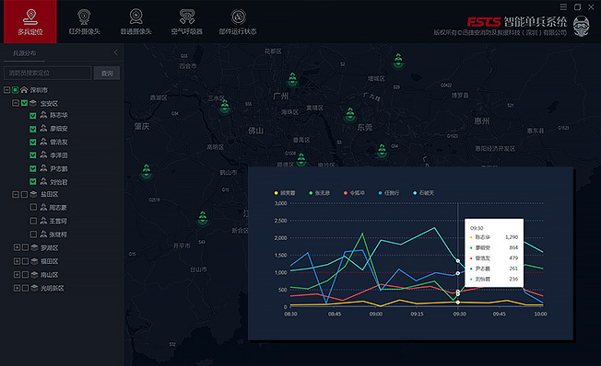
Task: Switch to the 普通摄像头 camera tab
Action: [136, 22]
